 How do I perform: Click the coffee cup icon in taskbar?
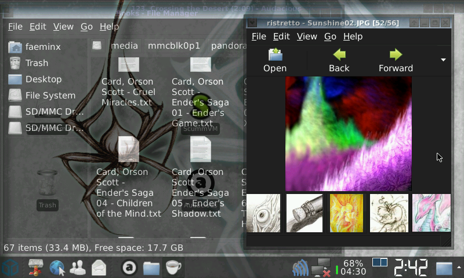(x=173, y=268)
